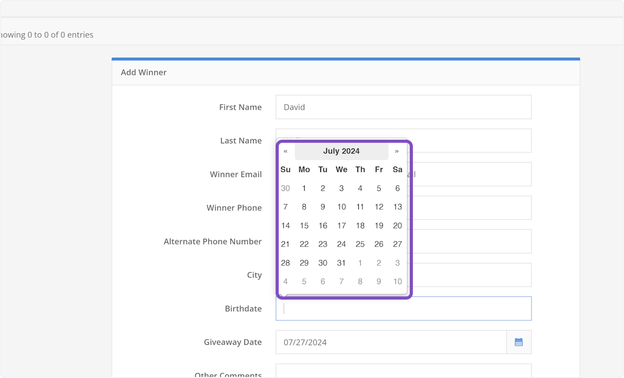
Task: Select July 31 in the calendar
Action: click(341, 263)
